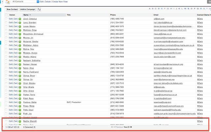The width and height of the screenshot is (211, 132).
Task: Click email non.lobortis@felis.ca
Action: 163,23
